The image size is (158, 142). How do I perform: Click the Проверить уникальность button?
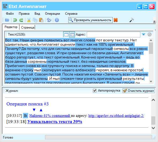(x=91, y=20)
